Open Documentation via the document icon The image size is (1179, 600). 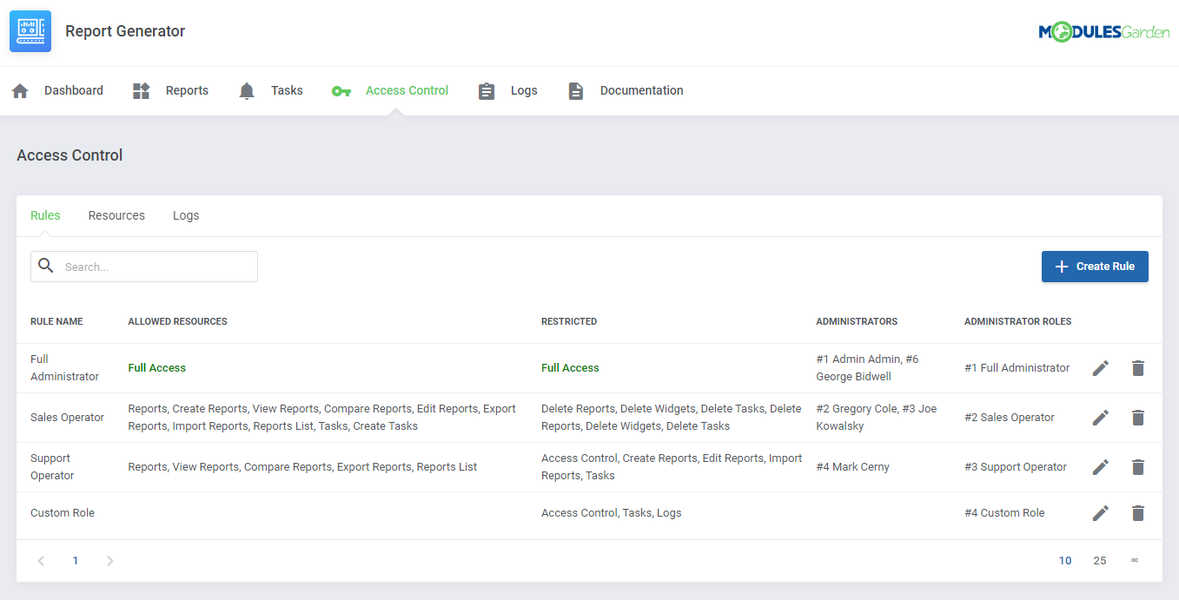click(x=575, y=89)
